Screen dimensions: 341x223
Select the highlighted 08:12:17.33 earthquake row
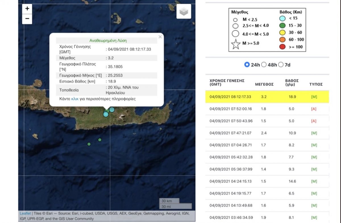267,97
